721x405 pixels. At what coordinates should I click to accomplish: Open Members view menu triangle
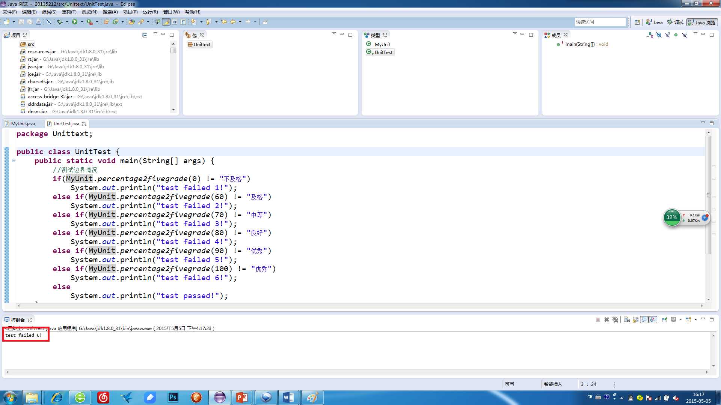coord(695,34)
